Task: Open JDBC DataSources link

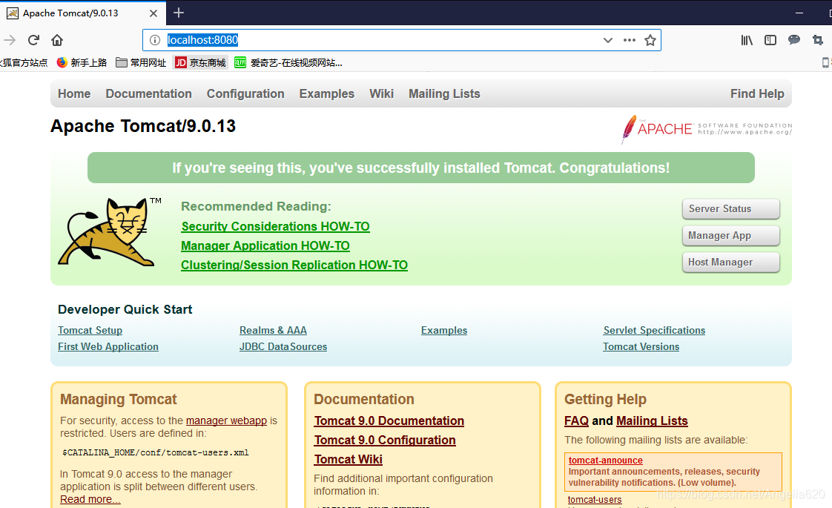Action: [x=283, y=346]
